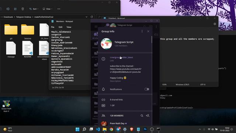Click line Mayli_Jalebana11 in Members Notepad
The height and width of the screenshot is (133, 236).
[61, 32]
